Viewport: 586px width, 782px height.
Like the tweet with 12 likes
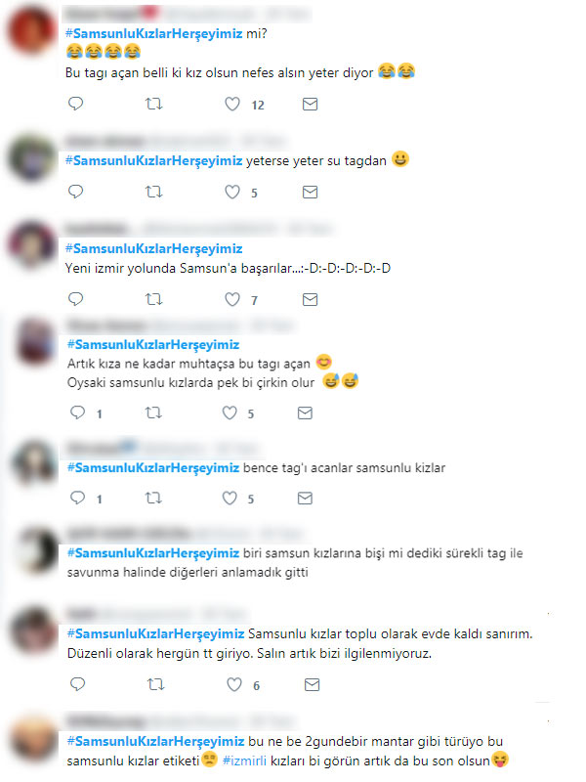pos(232,104)
